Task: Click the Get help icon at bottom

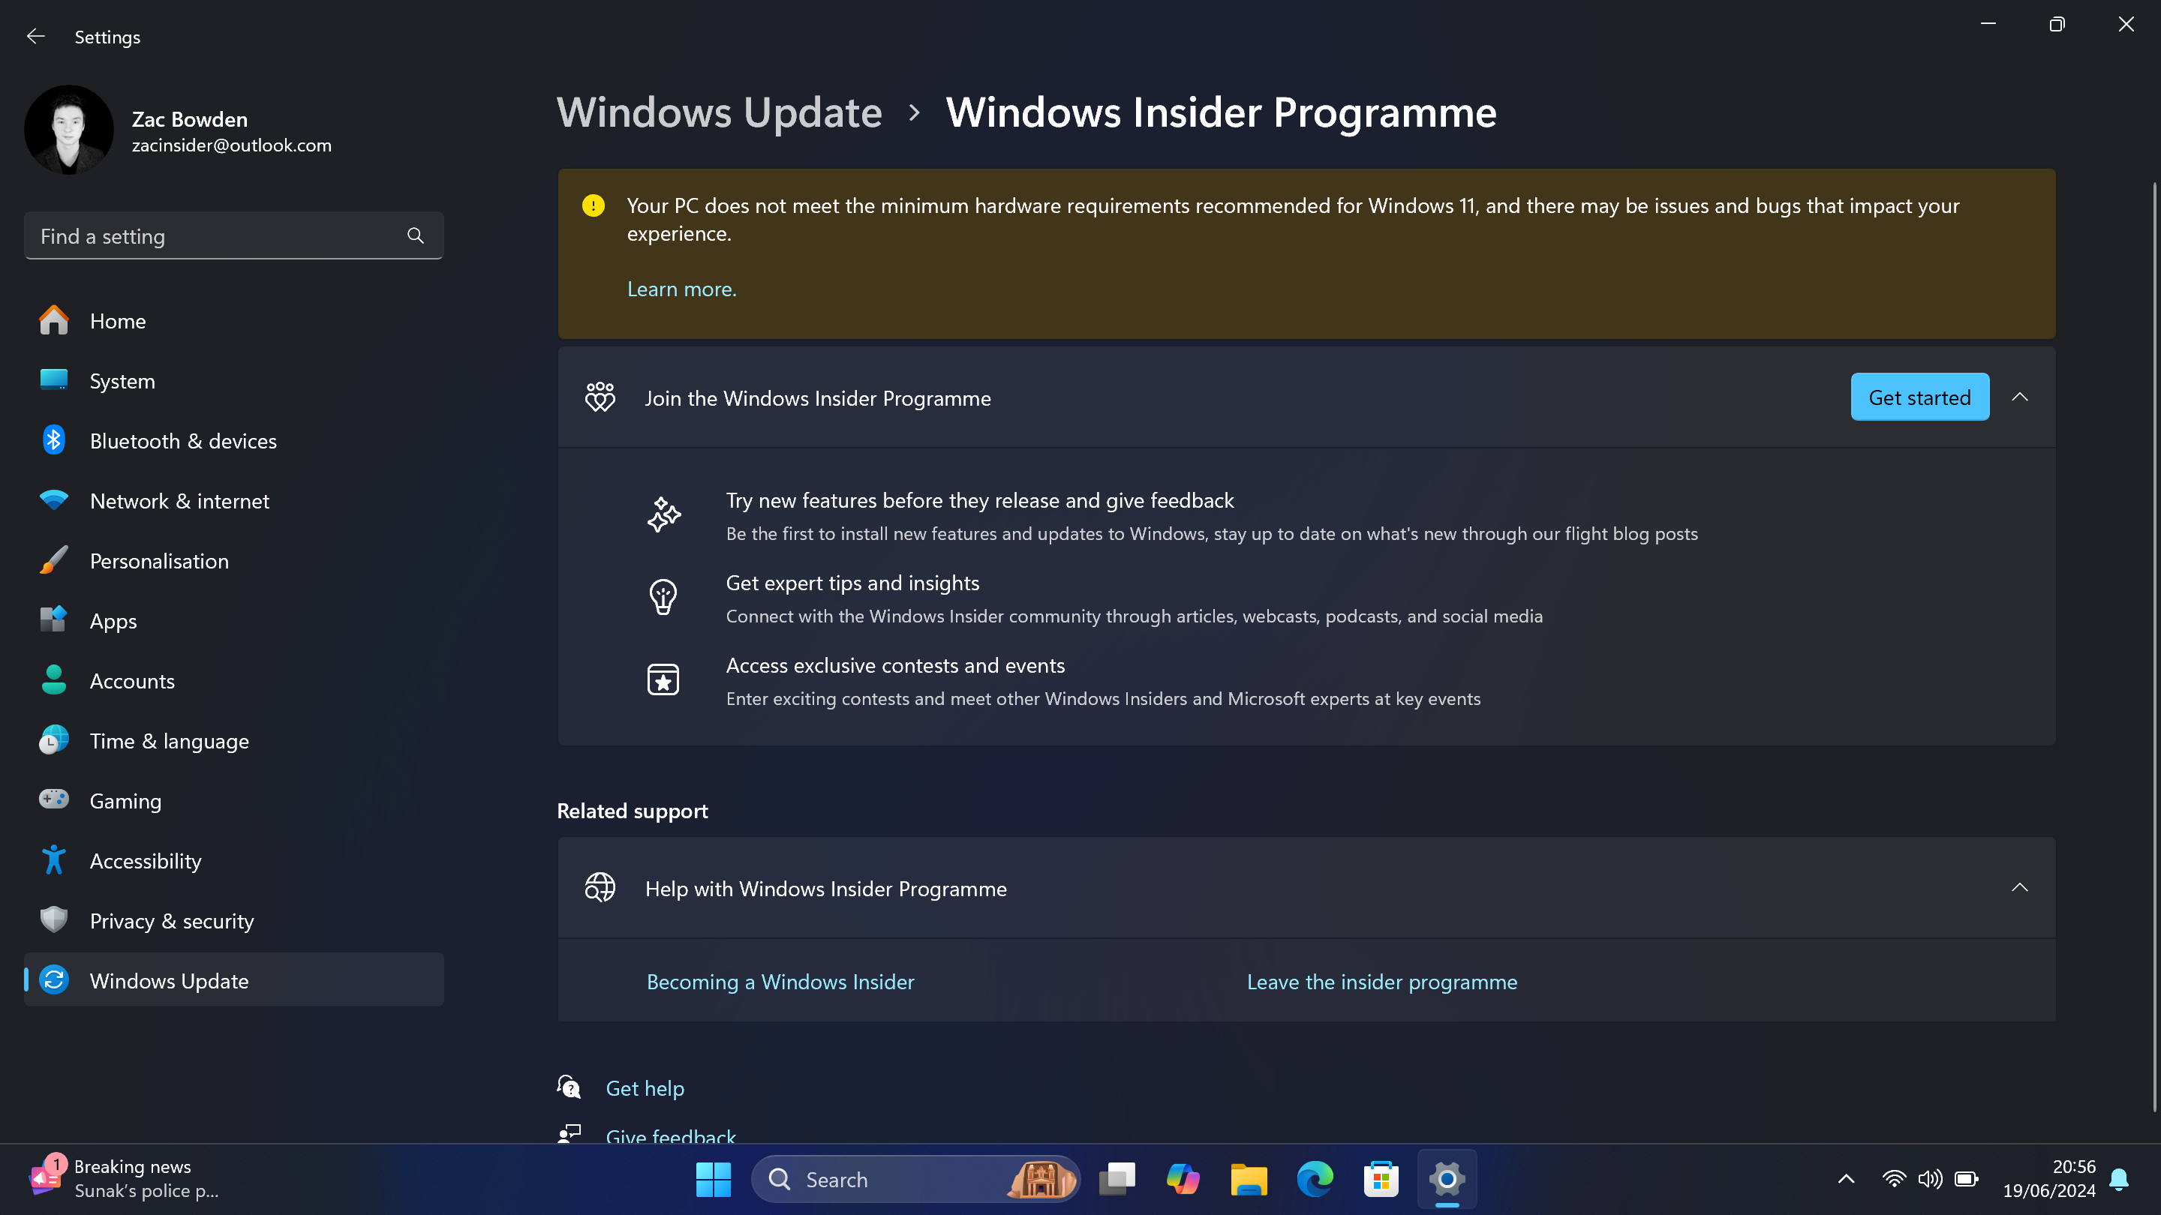Action: (570, 1087)
